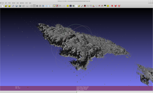Show the layer dialog
The image size is (153, 93).
(23, 6)
